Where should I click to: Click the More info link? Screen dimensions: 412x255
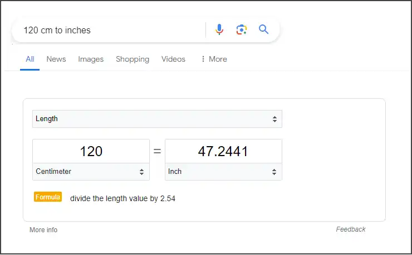point(43,230)
